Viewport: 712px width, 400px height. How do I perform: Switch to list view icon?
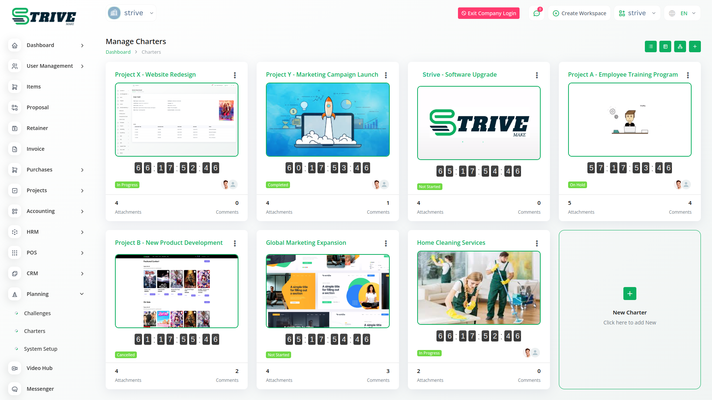coord(650,47)
